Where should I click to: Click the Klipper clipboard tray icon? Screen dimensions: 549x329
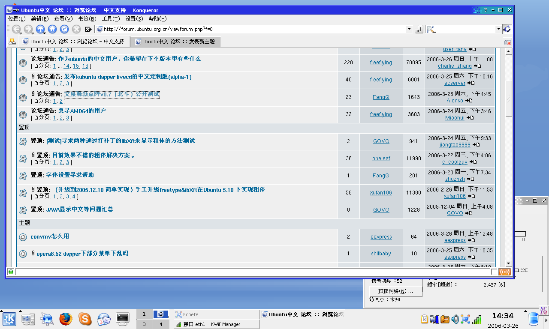(425, 319)
